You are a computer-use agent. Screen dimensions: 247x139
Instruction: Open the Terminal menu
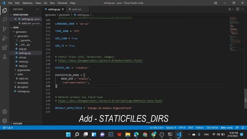[x=62, y=3]
